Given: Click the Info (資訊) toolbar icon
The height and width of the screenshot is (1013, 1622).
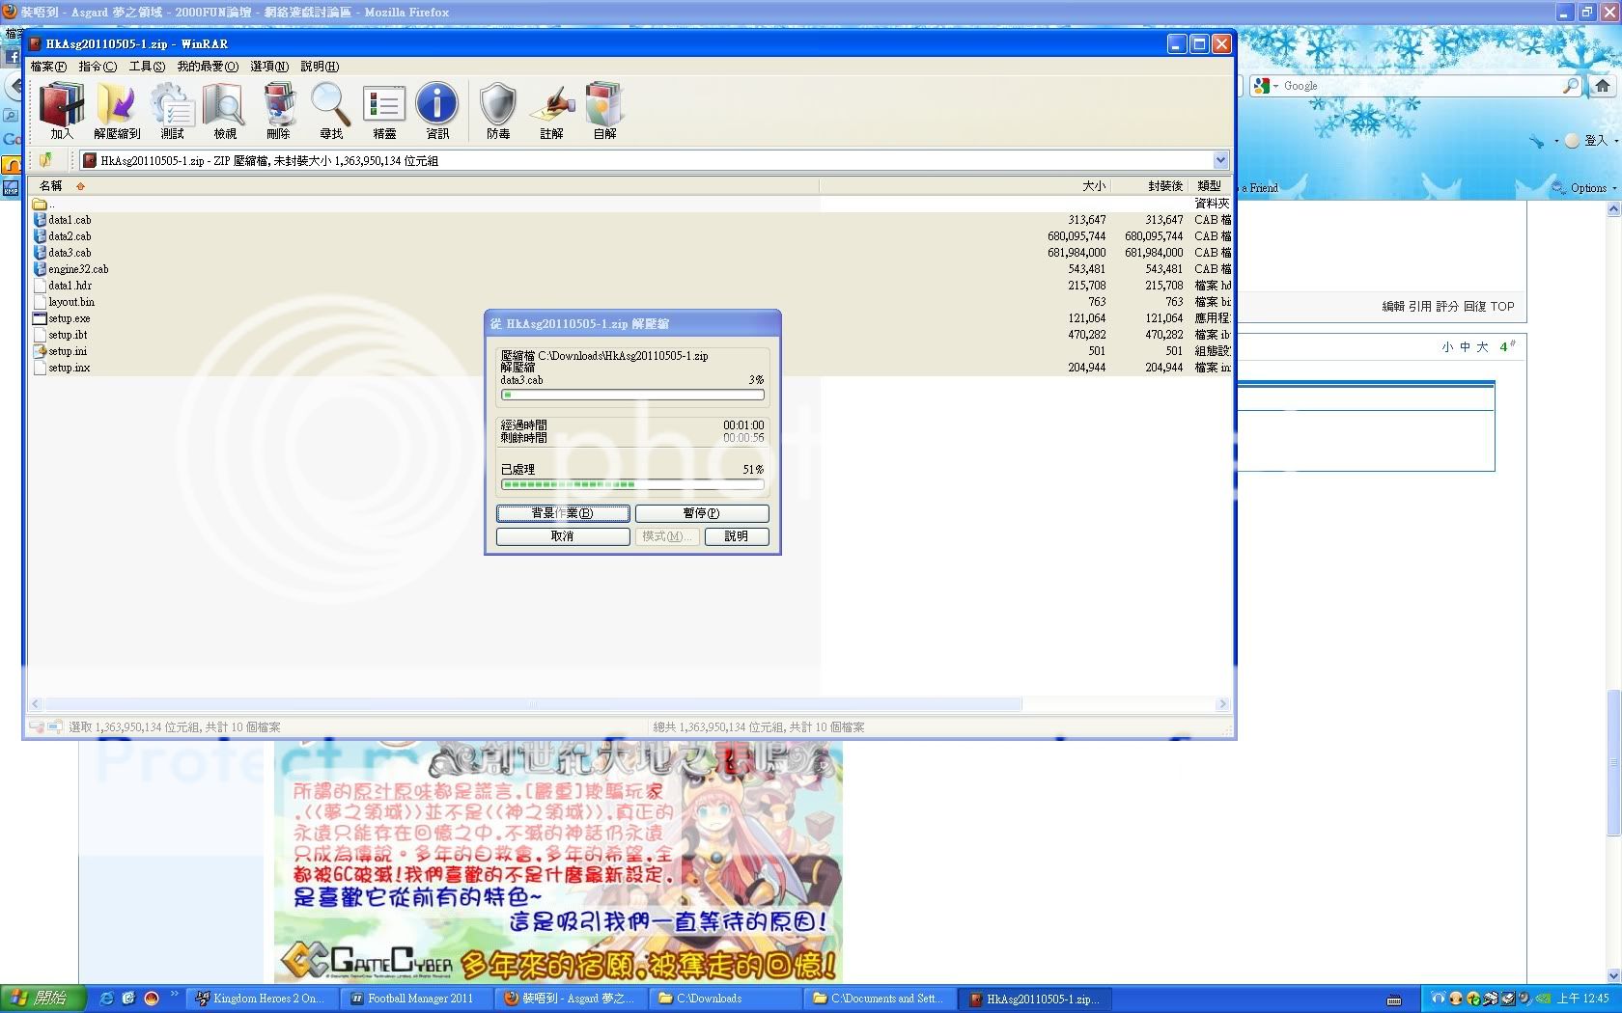Looking at the screenshot, I should (x=437, y=110).
